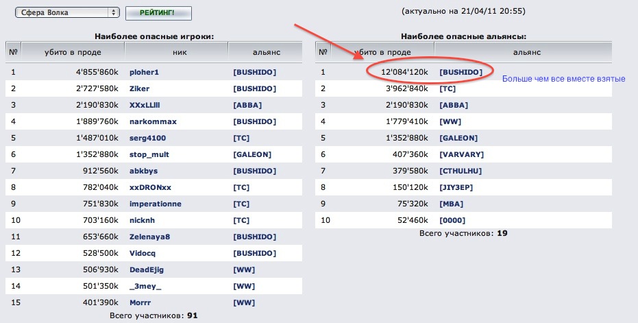The height and width of the screenshot is (323, 638).
Task: Open player ploher1 profile link
Action: tap(144, 72)
